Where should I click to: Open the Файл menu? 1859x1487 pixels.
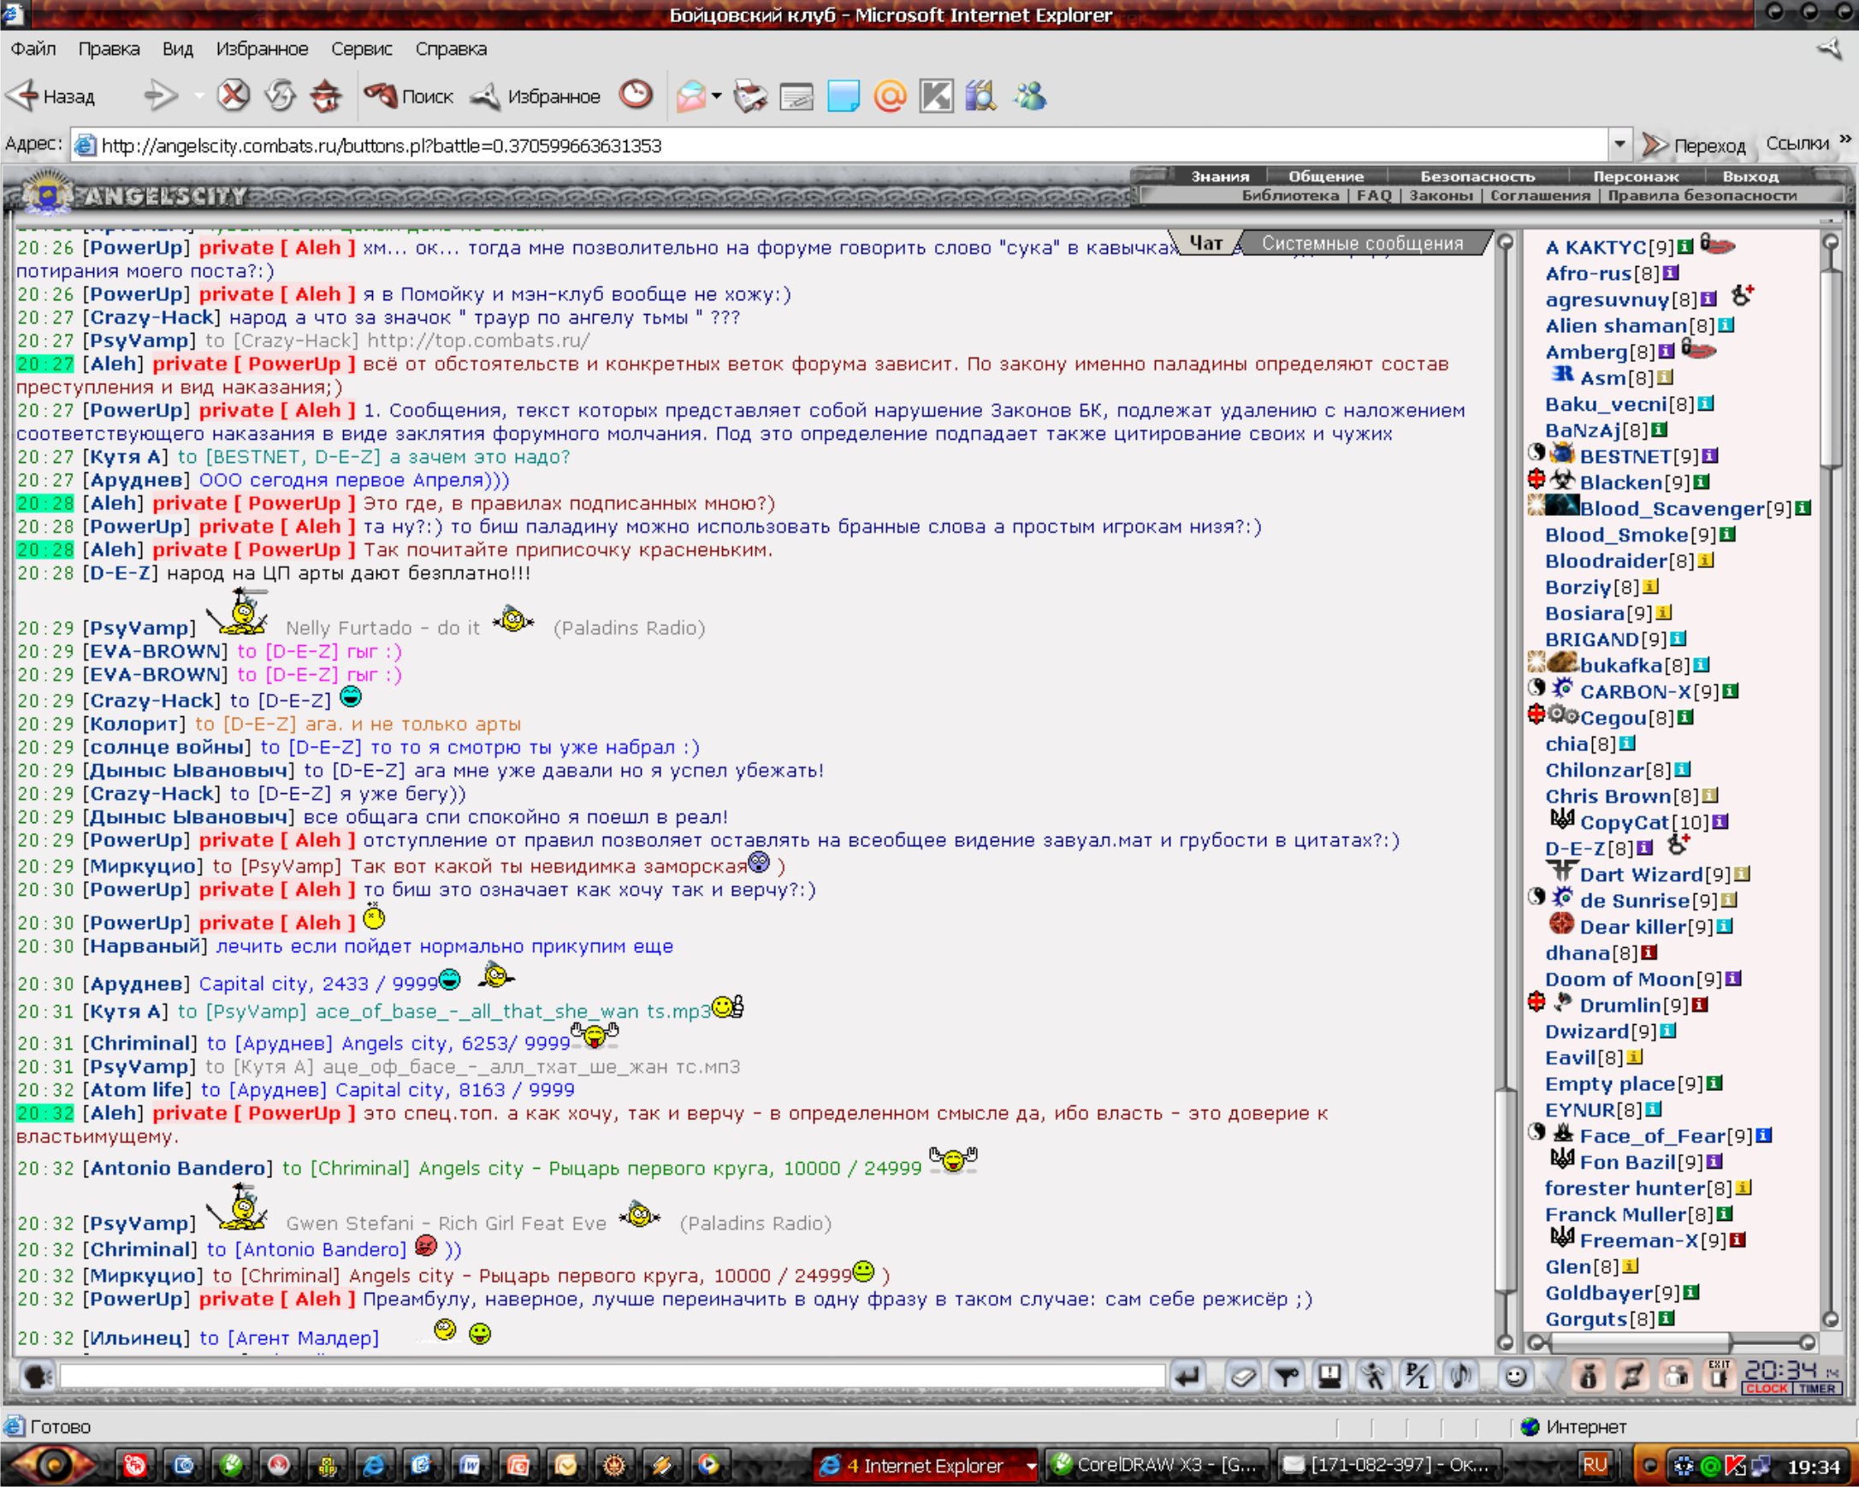[x=33, y=48]
